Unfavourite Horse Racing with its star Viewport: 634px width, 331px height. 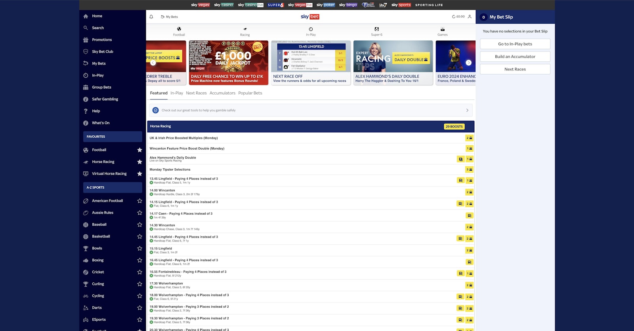tap(139, 162)
